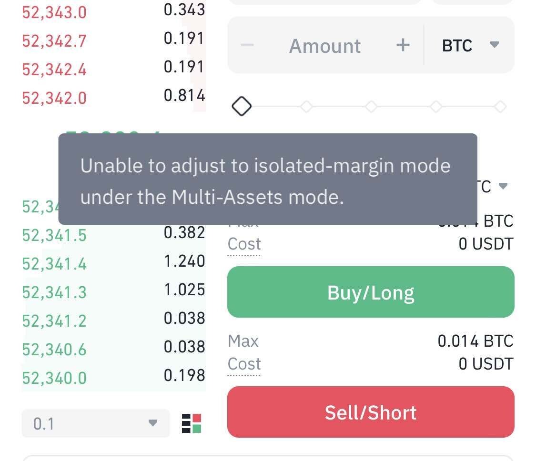Image resolution: width=536 pixels, height=461 pixels.
Task: Set slider to middle diamond marker
Action: [371, 106]
